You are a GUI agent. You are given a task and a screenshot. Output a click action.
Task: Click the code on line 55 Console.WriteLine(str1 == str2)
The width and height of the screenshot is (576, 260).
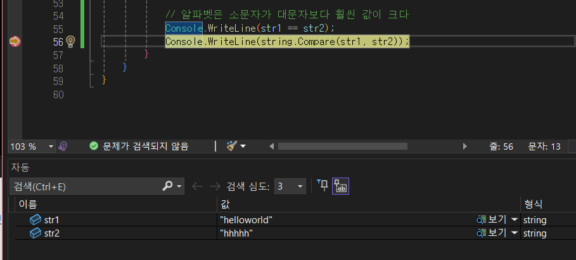(x=250, y=29)
